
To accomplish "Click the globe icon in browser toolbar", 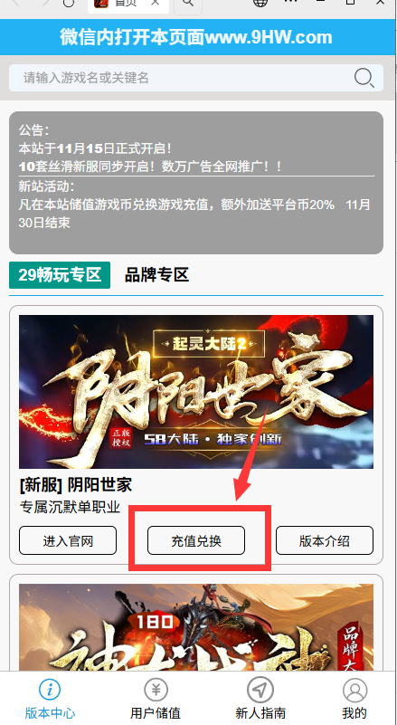I will [x=260, y=3].
